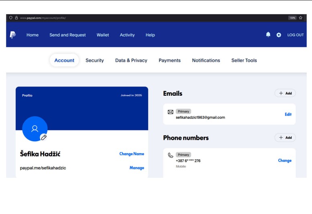This screenshot has width=312, height=214.
Task: Click Change Name link
Action: (132, 154)
